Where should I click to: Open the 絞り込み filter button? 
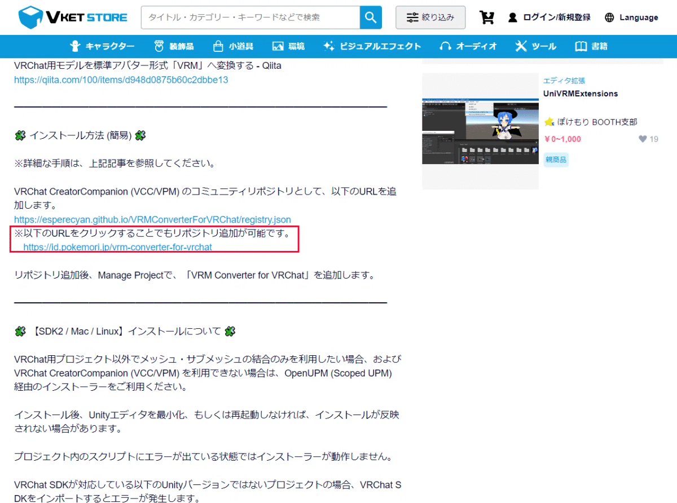click(x=430, y=17)
